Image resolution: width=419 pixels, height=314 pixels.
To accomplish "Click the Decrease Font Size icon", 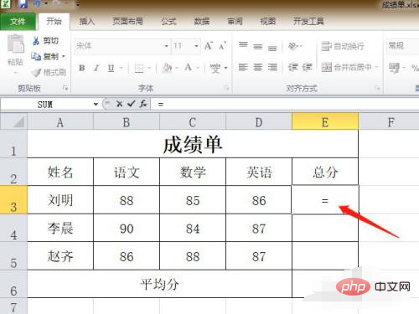I will pos(222,46).
